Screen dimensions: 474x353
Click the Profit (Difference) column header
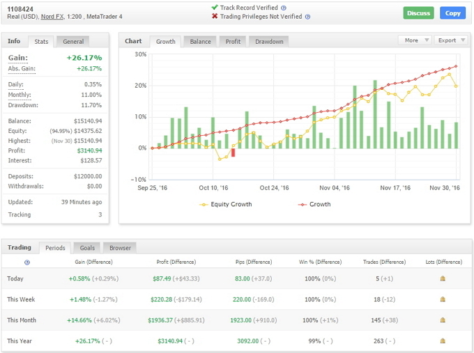coord(176,262)
